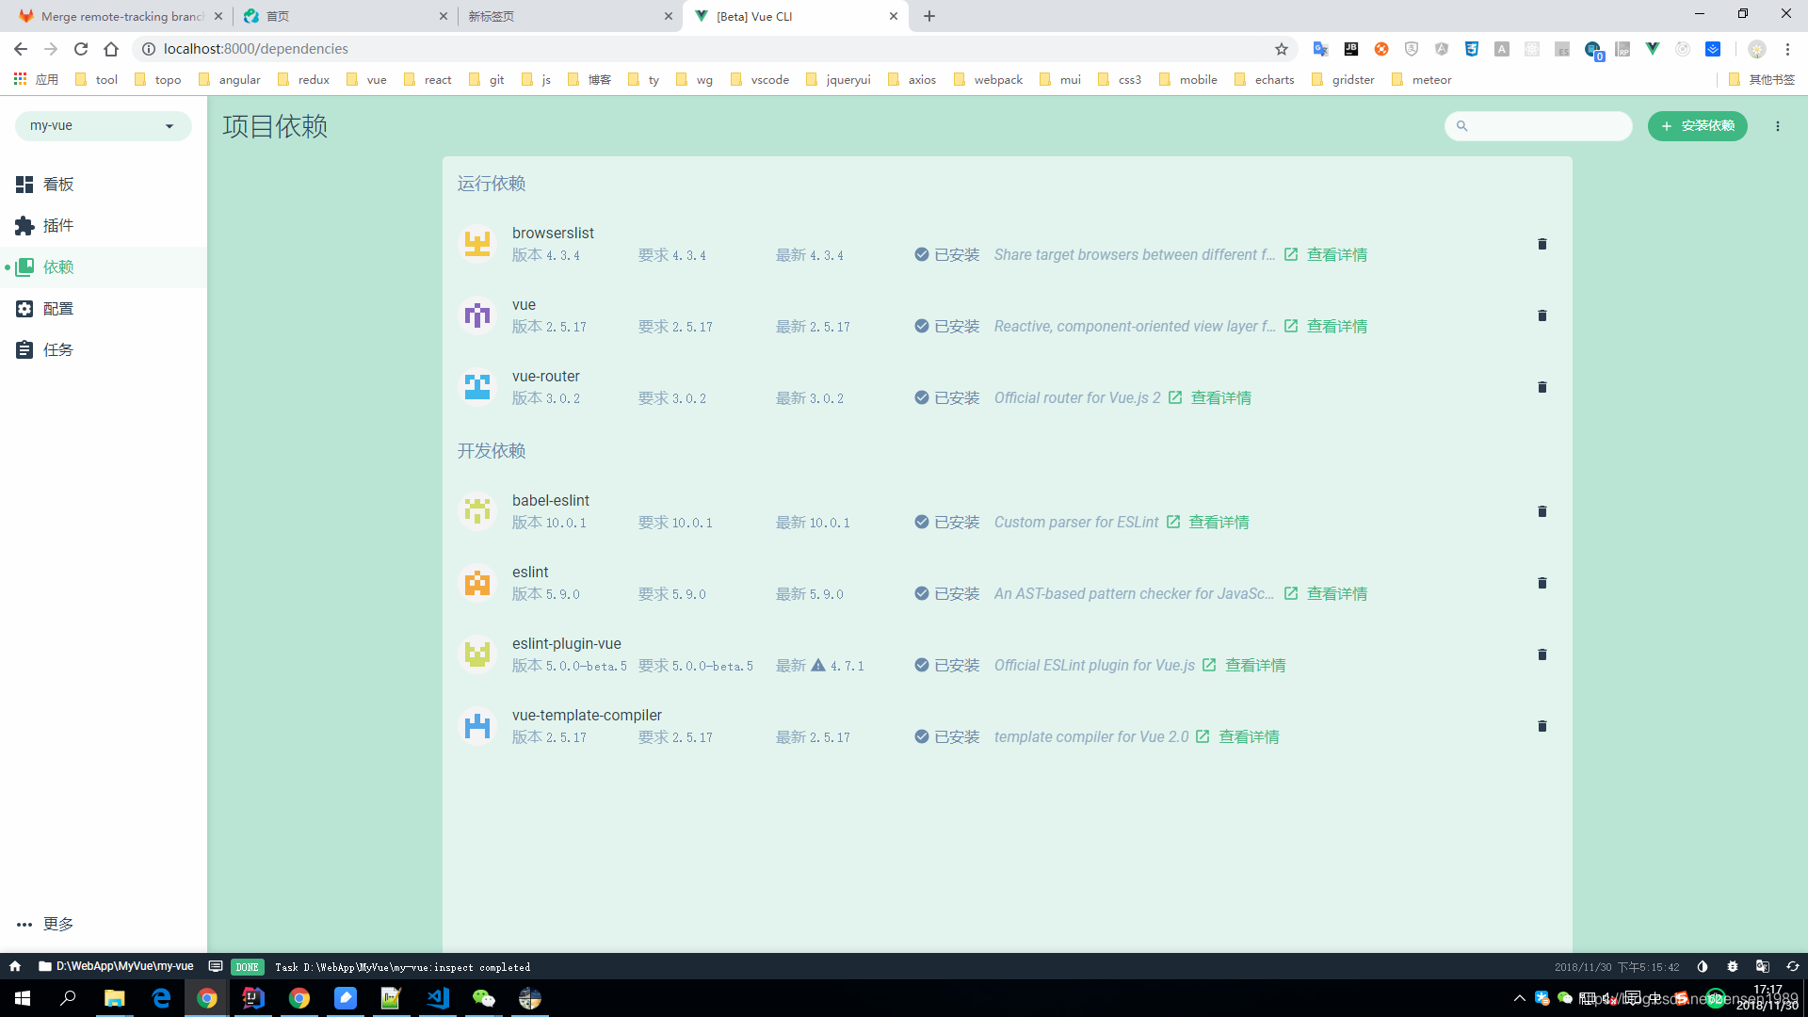1808x1017 pixels.
Task: Open a new browser tab
Action: tap(929, 16)
